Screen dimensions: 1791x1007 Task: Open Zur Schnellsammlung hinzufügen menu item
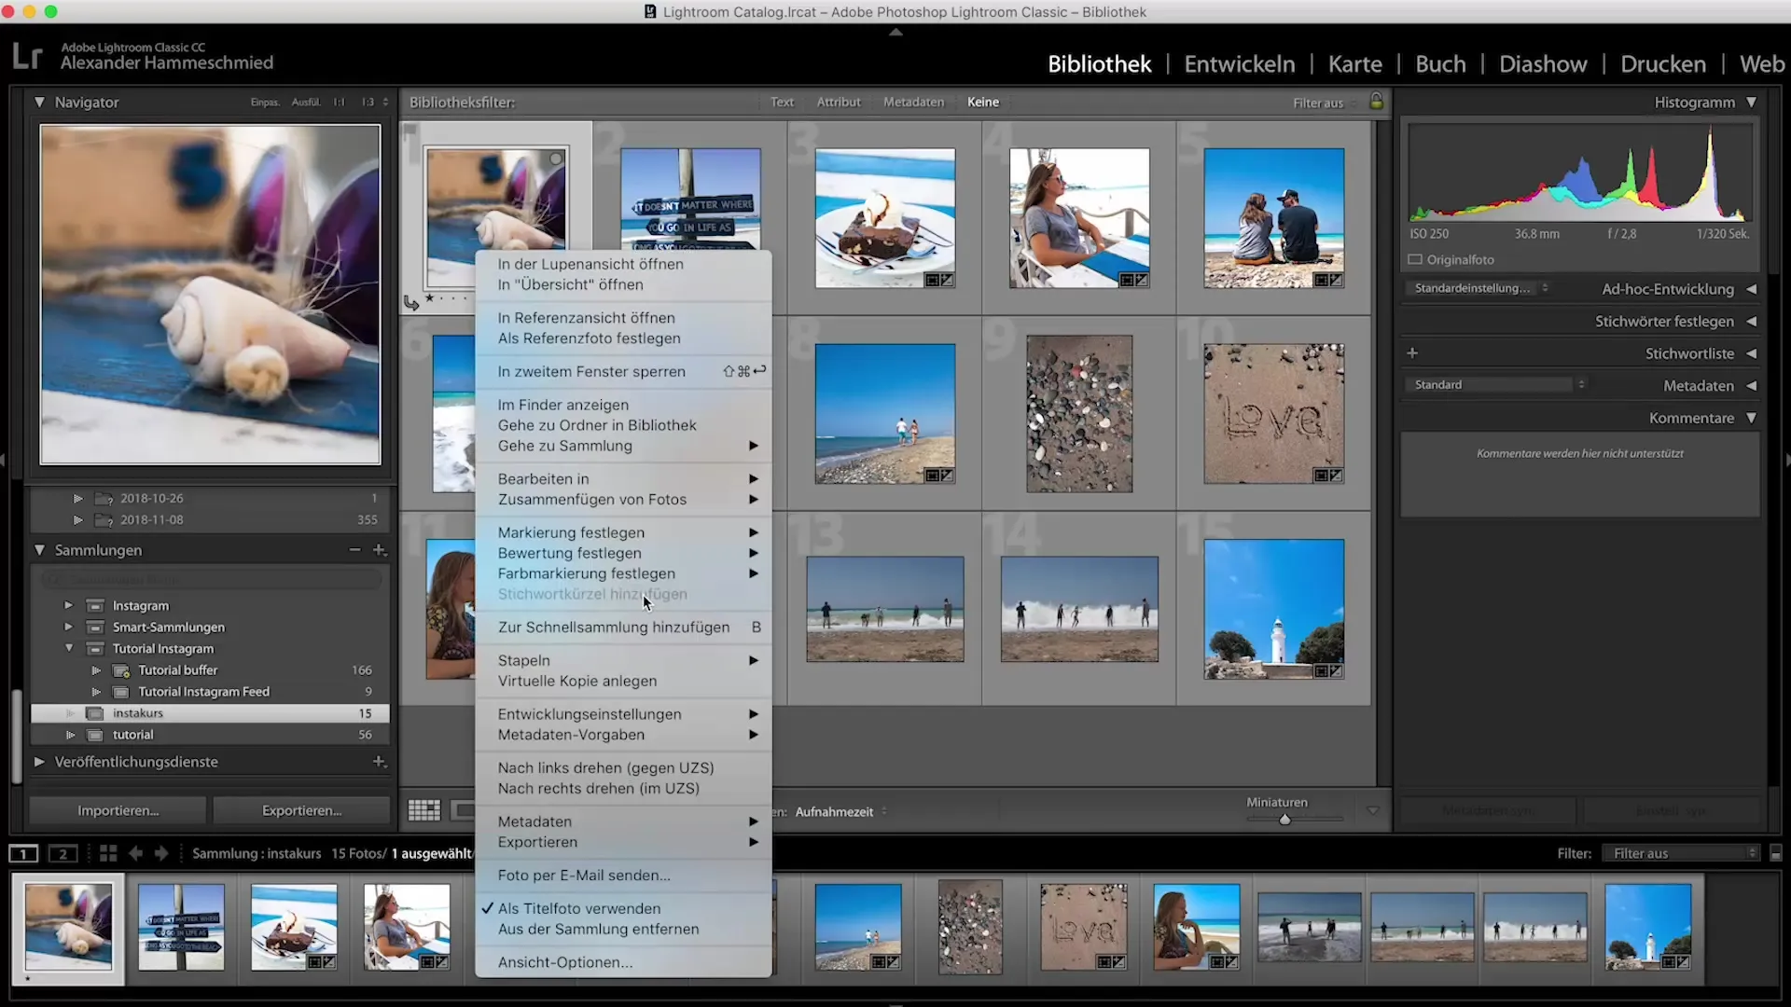[x=623, y=628]
